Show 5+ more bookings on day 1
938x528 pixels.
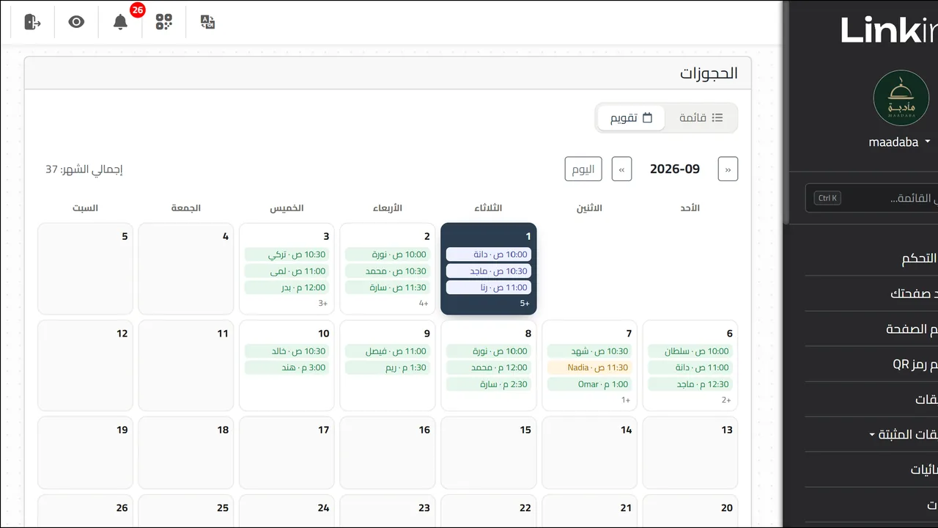(x=525, y=303)
